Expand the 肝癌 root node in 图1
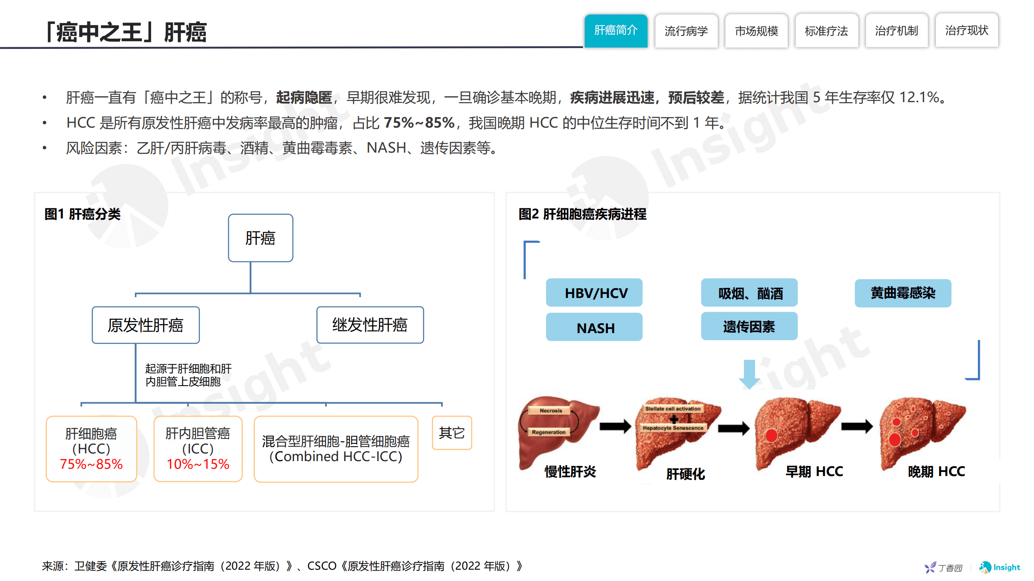 point(261,238)
